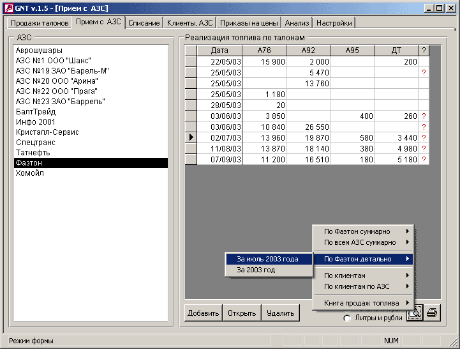Select 'АЗС №22 ООО "Прага"' in list
Image resolution: width=460 pixels, height=349 pixels.
click(x=91, y=91)
